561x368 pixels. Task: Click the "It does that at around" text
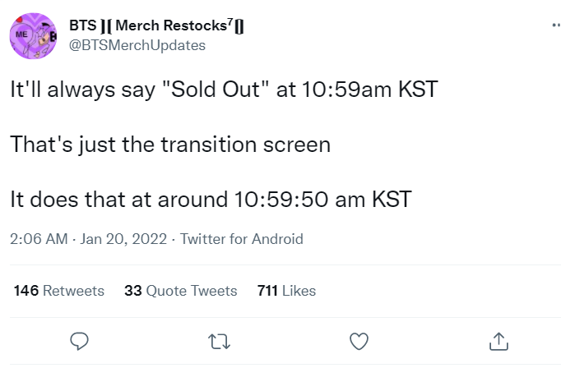118,199
